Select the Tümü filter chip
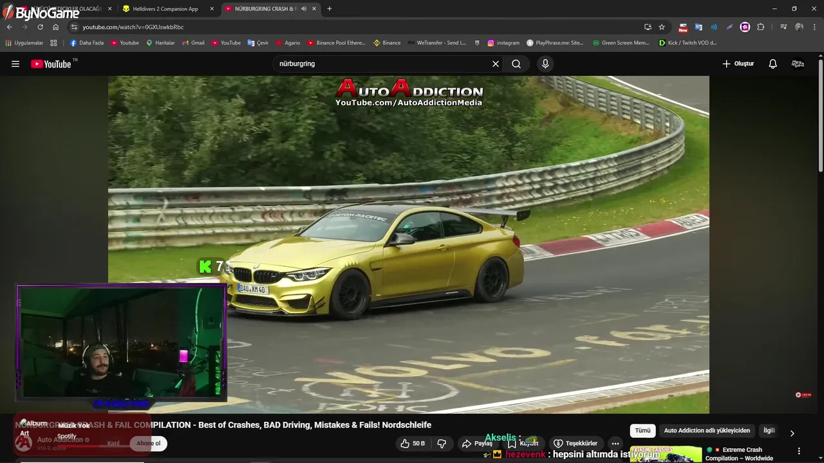 pos(642,430)
